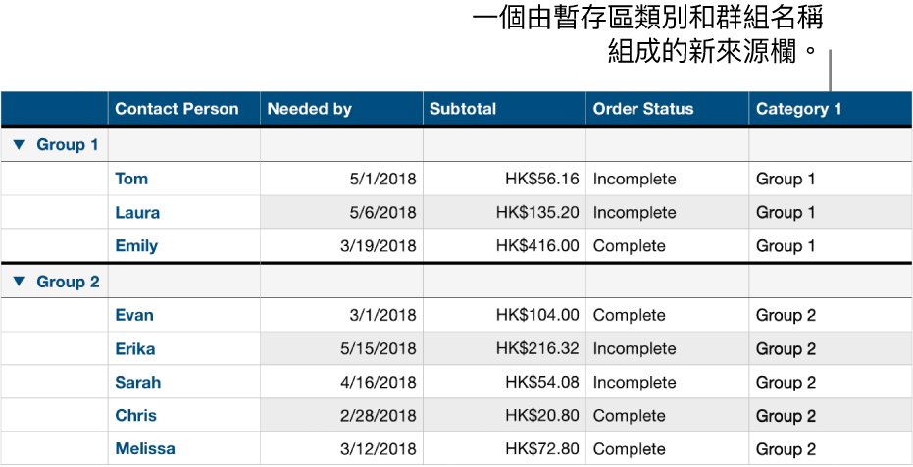
Task: Click the Melissa contact name
Action: tap(145, 449)
